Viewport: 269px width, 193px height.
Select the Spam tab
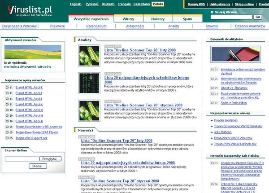[x=187, y=19]
